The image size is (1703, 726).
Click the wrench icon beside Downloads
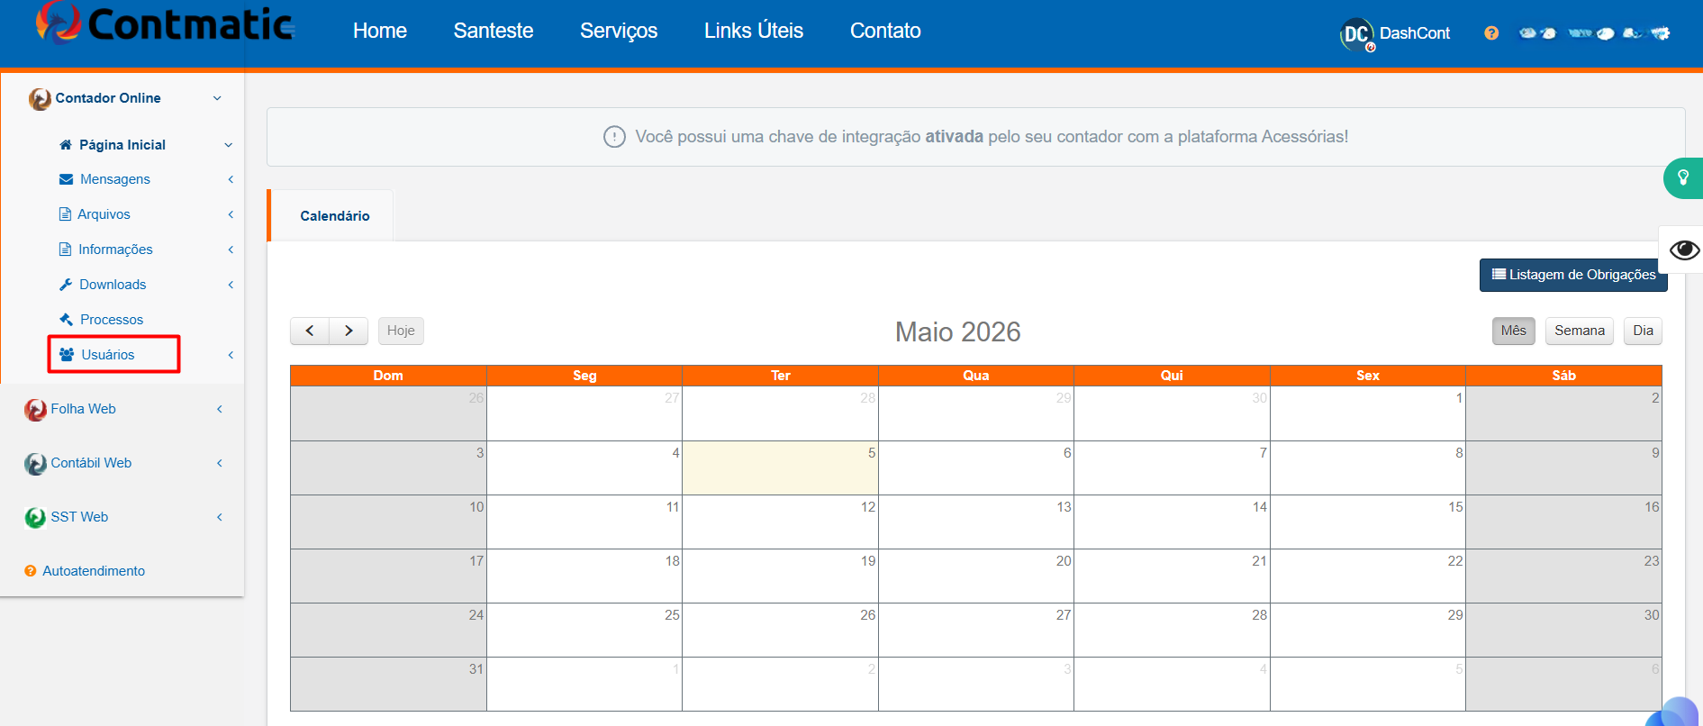pyautogui.click(x=66, y=285)
